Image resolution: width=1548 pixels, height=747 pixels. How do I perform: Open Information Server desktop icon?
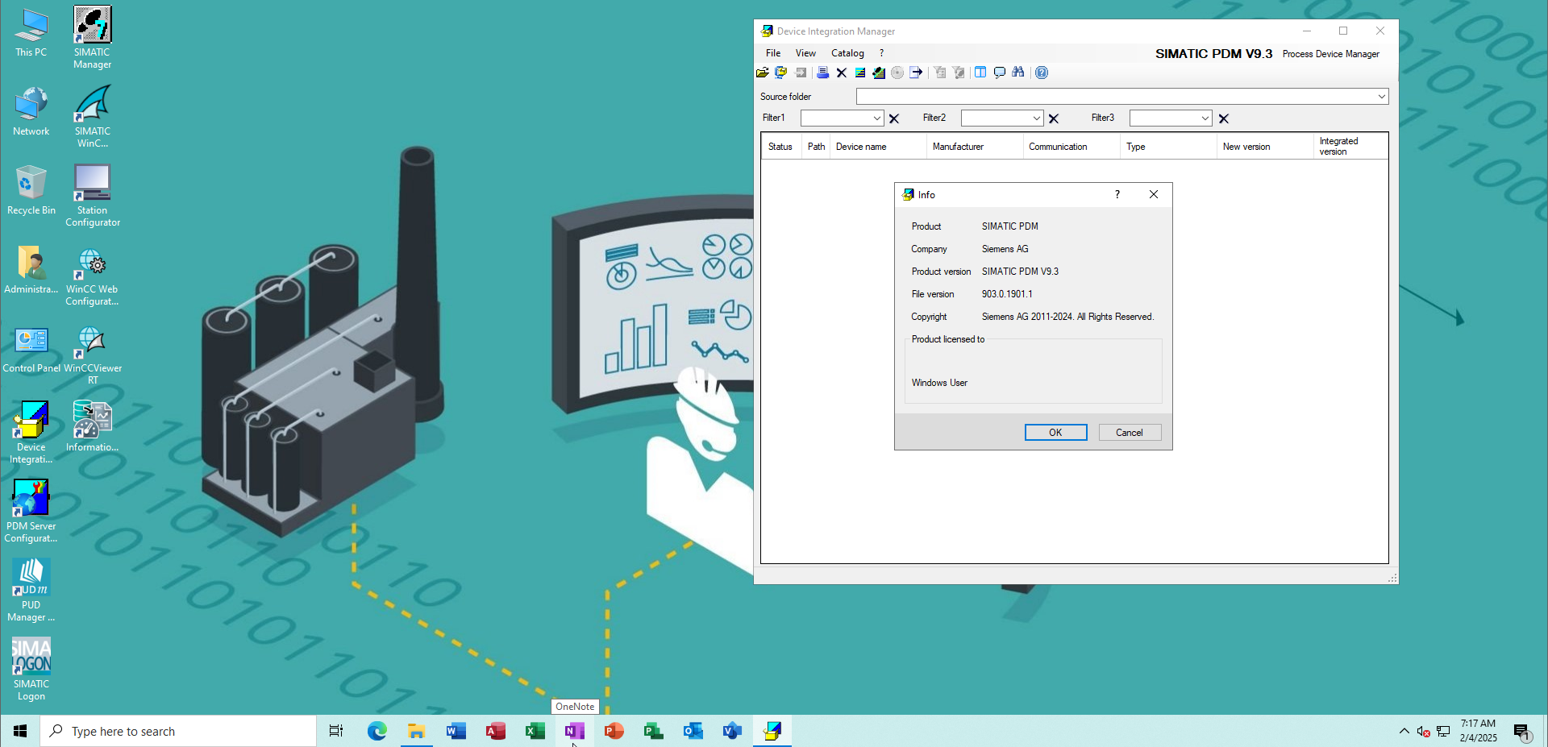[93, 426]
